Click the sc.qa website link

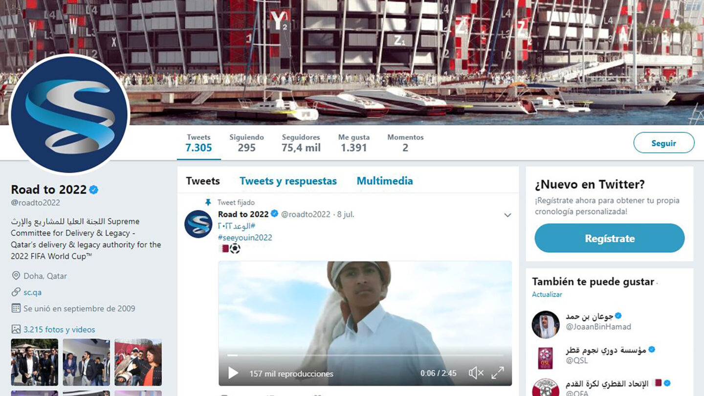point(32,292)
